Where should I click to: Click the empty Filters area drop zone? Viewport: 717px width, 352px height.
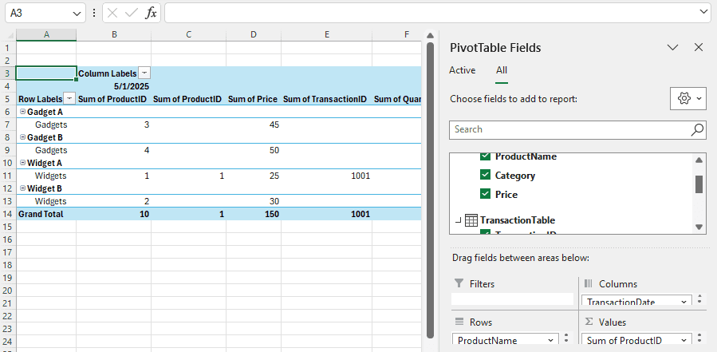point(512,299)
